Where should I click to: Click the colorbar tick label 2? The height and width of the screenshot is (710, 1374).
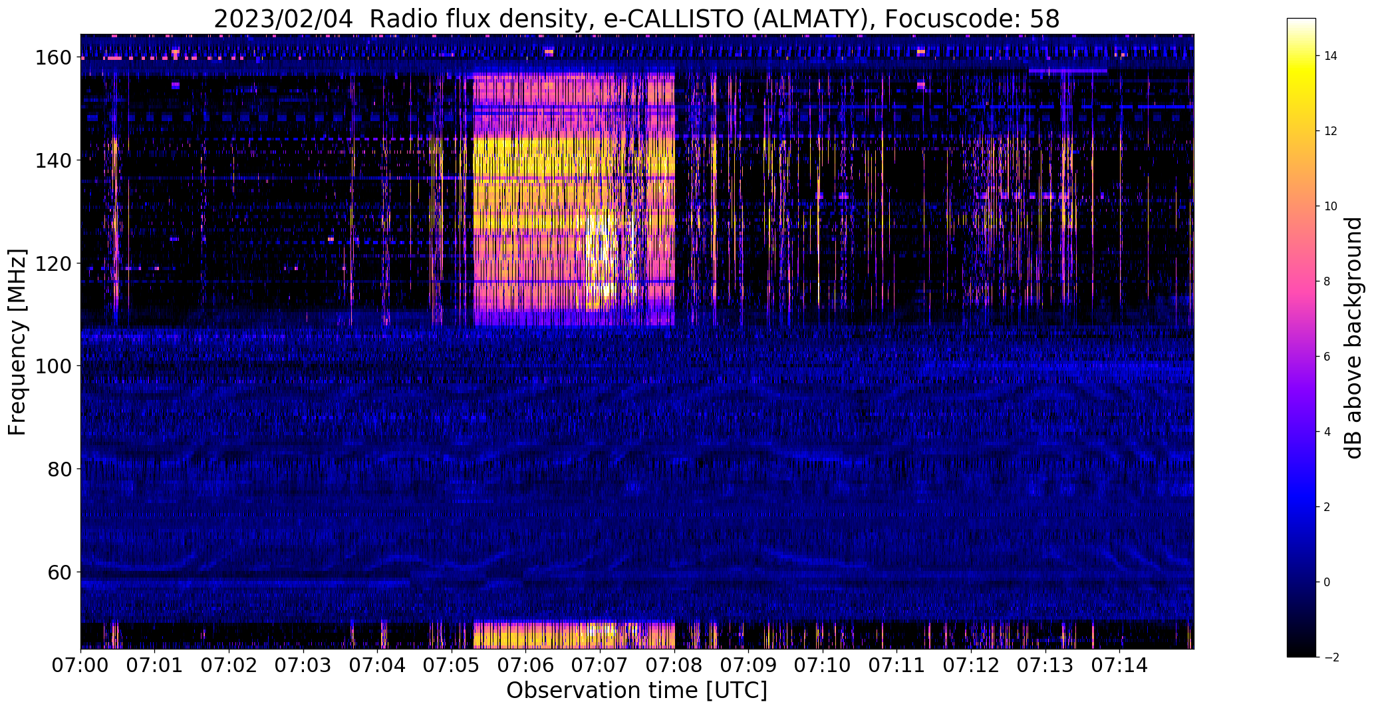1327,507
